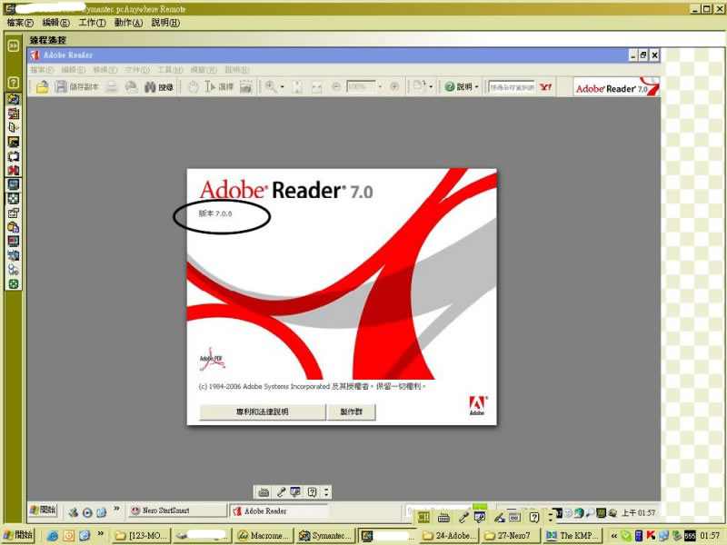Open the 27-Nero7 folder taskbar button

(x=511, y=536)
